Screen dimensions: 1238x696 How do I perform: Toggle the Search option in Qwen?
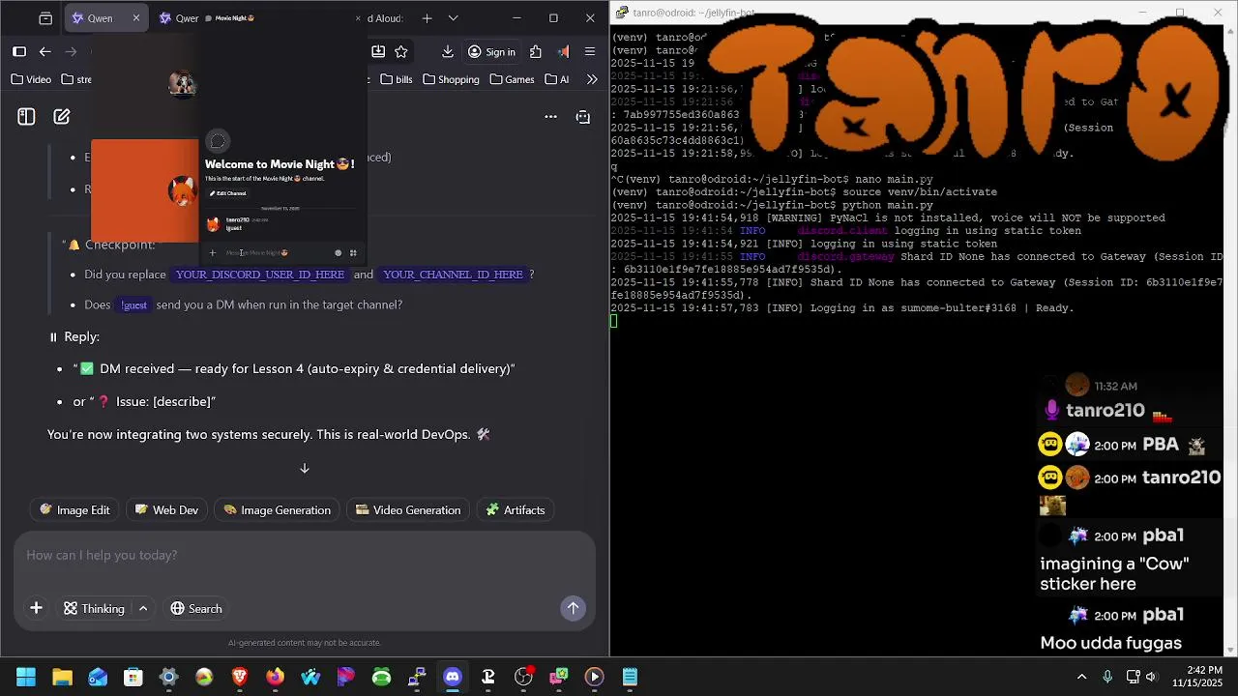(x=196, y=608)
